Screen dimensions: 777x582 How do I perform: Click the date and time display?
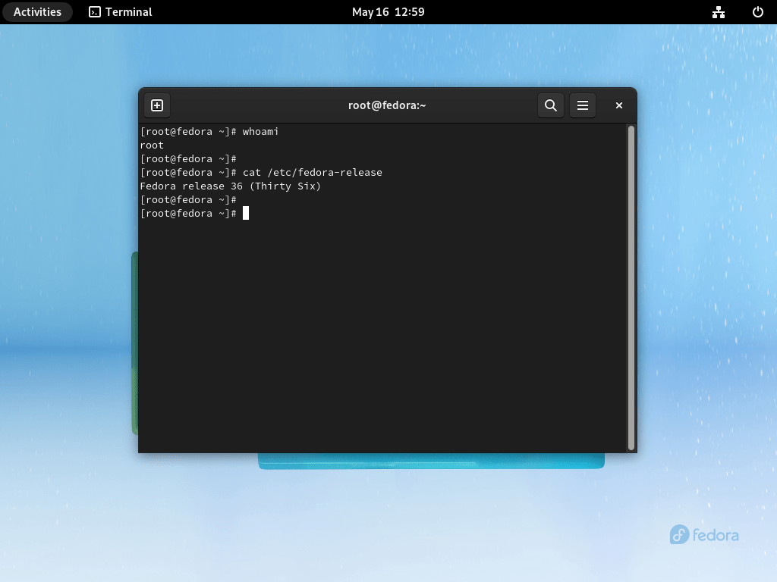pos(388,11)
